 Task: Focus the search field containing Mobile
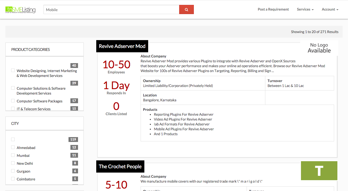[x=111, y=9]
